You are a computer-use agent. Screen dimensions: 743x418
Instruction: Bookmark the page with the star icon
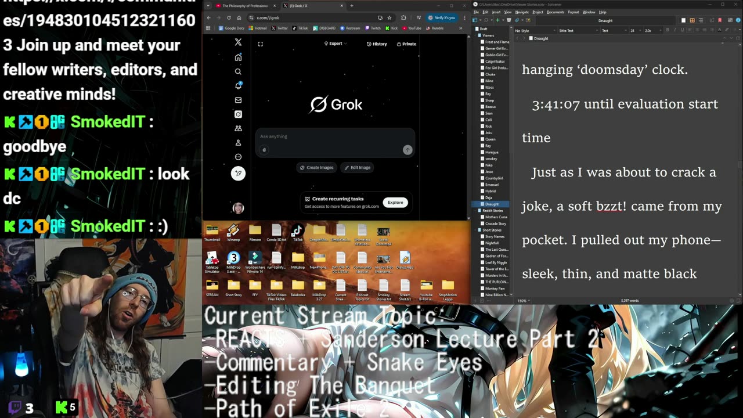click(x=389, y=18)
